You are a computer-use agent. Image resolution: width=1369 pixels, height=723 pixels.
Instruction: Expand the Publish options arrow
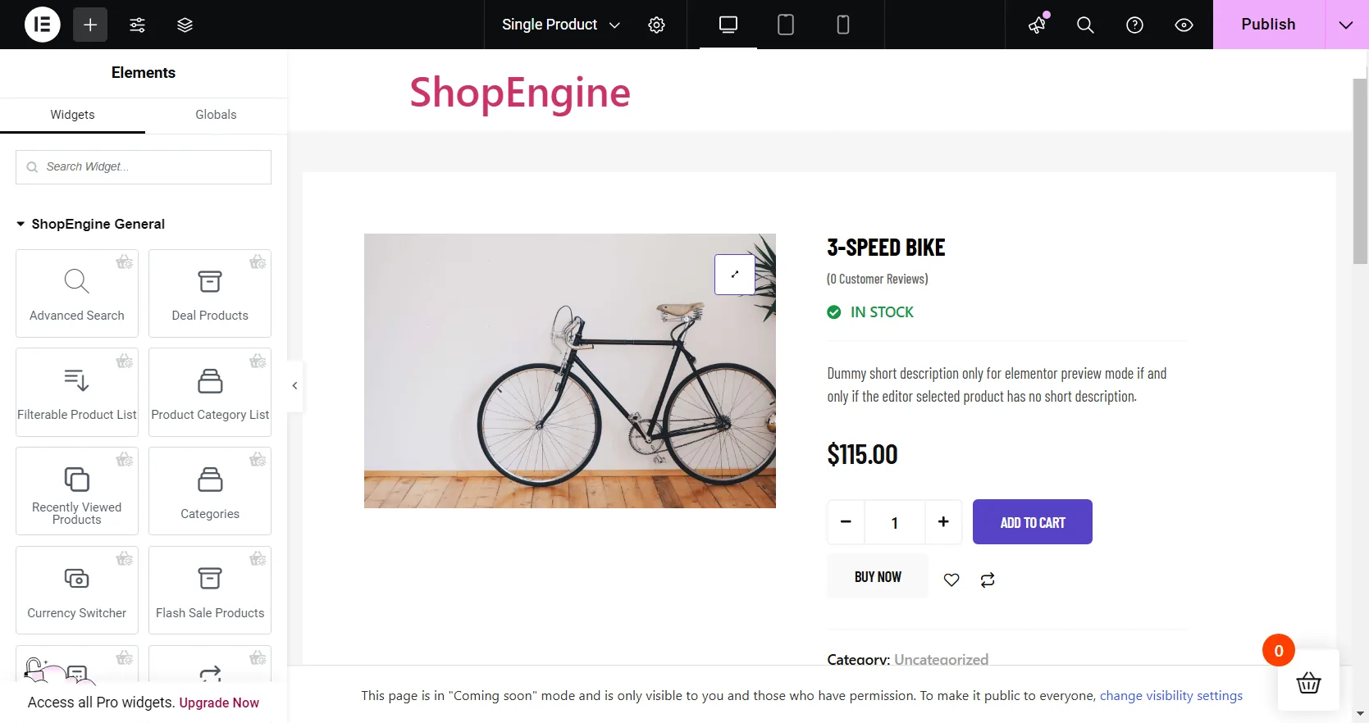1345,25
